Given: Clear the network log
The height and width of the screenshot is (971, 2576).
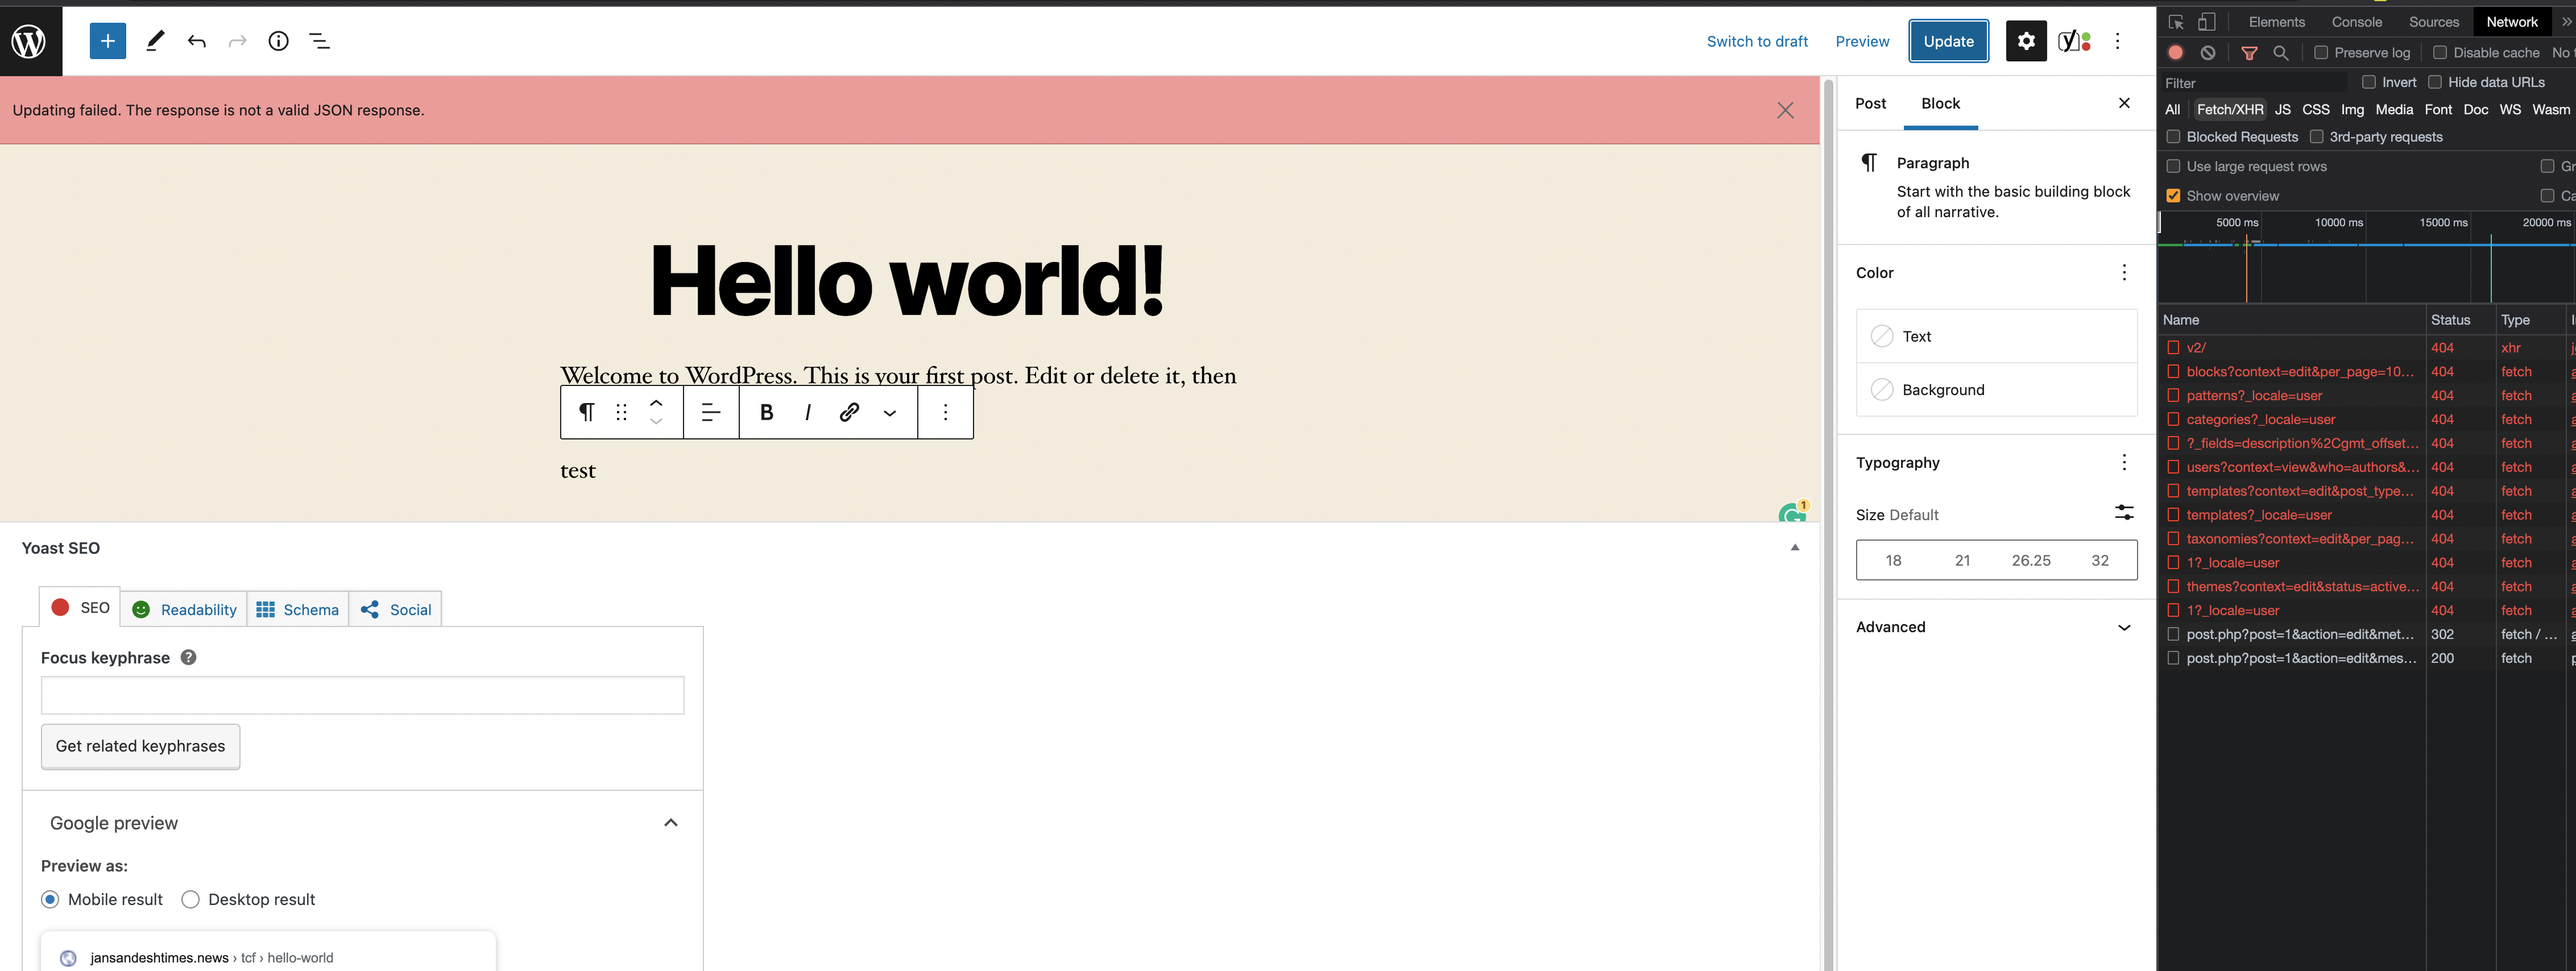Looking at the screenshot, I should pyautogui.click(x=2208, y=53).
